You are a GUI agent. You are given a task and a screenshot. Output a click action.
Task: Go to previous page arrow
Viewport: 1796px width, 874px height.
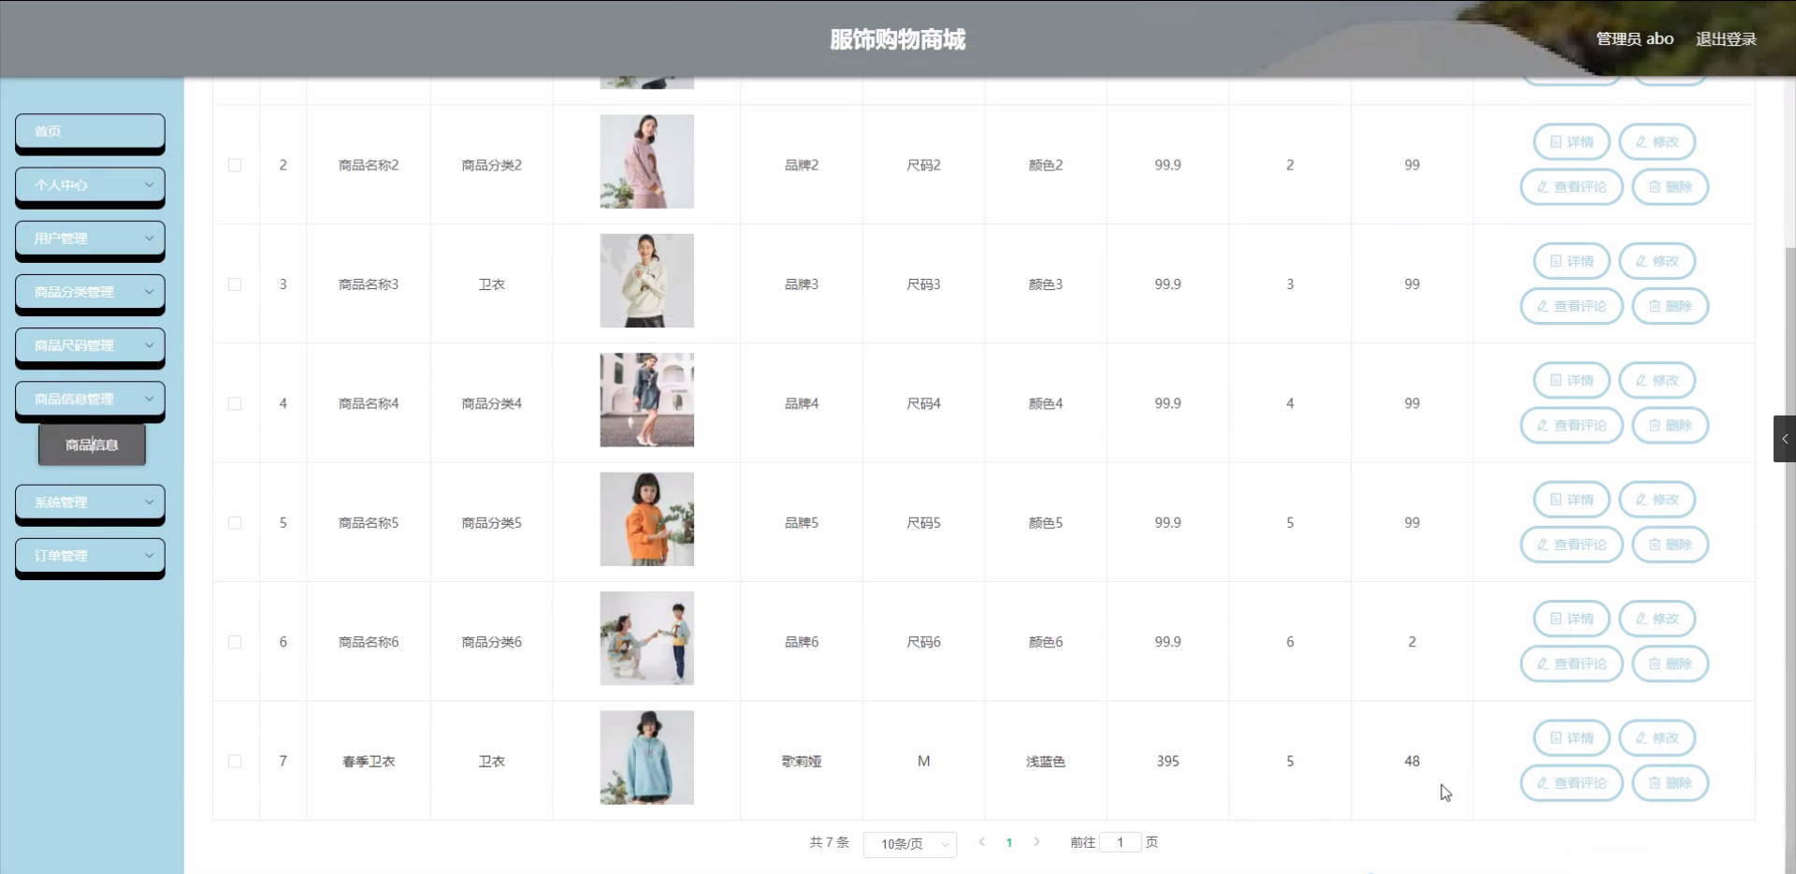point(981,842)
